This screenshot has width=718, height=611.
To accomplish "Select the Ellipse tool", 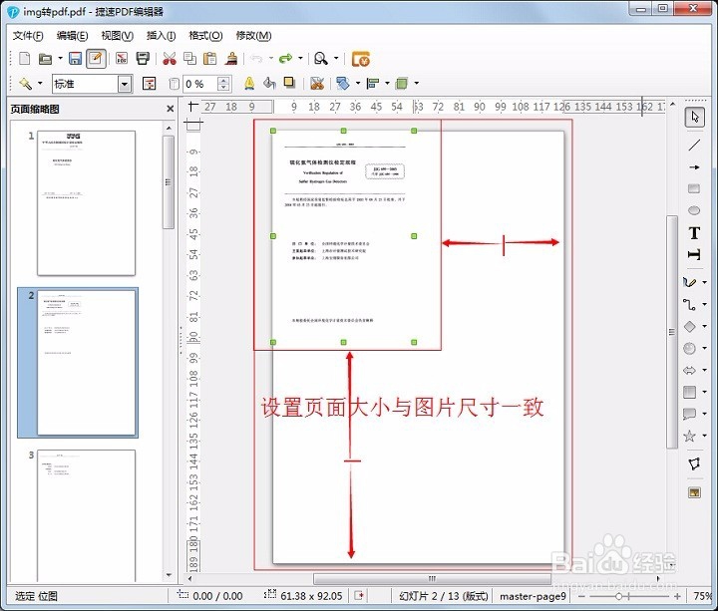I will click(x=694, y=210).
